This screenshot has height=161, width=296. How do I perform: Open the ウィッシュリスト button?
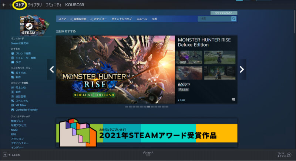(x=224, y=13)
